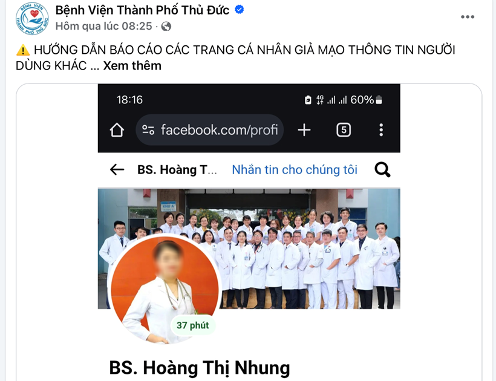Click the Nhắn tin cho chúng tôi link
This screenshot has height=381, width=496.
pyautogui.click(x=295, y=170)
